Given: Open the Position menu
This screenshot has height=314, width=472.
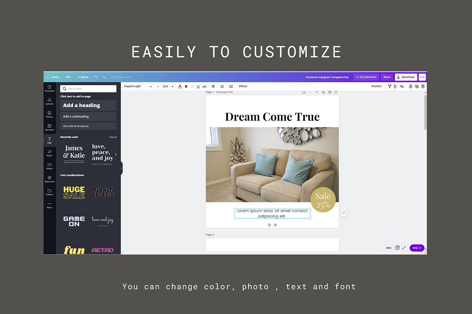Looking at the screenshot, I should [376, 86].
